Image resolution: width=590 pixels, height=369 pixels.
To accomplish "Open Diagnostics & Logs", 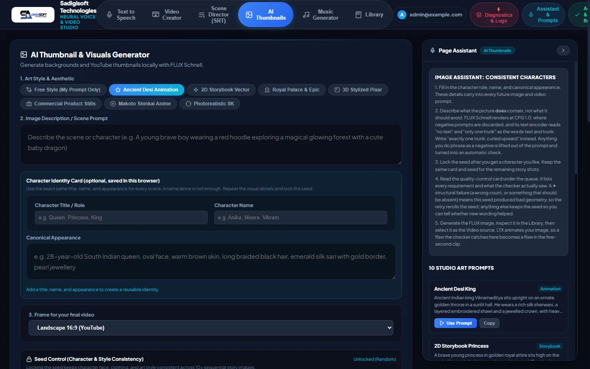I will tap(494, 15).
